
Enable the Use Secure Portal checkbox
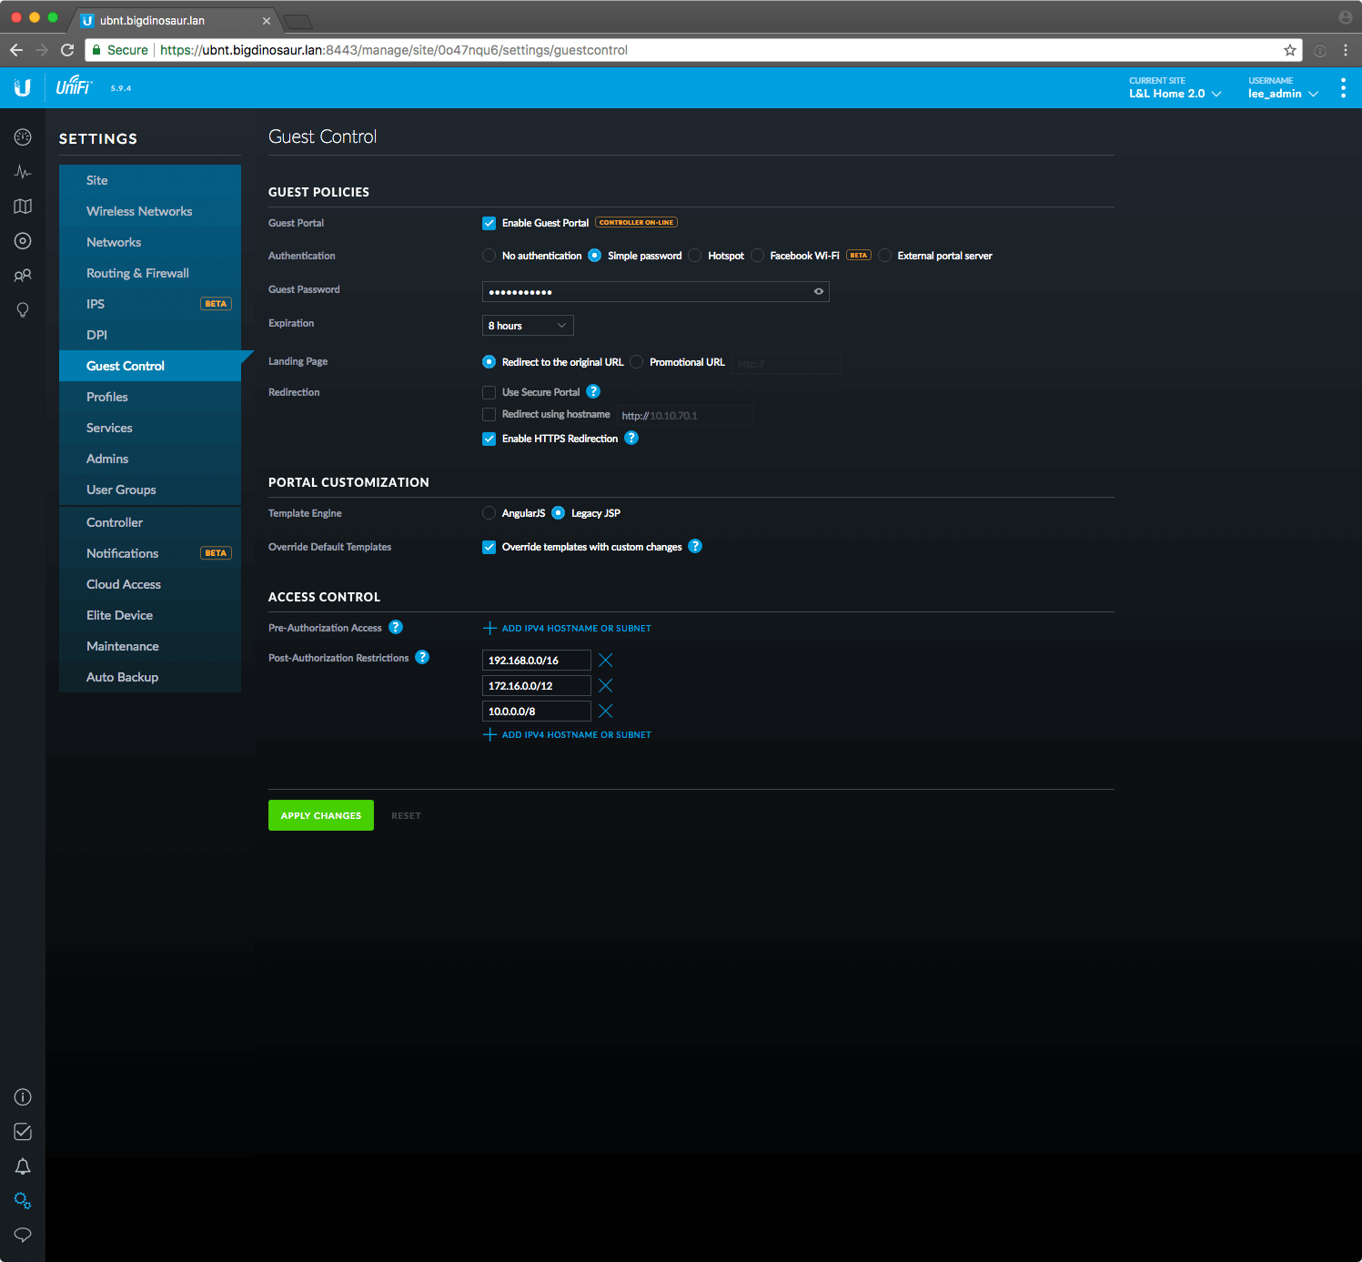(x=489, y=392)
